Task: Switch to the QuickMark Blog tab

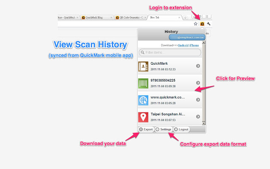Action: pyautogui.click(x=97, y=18)
